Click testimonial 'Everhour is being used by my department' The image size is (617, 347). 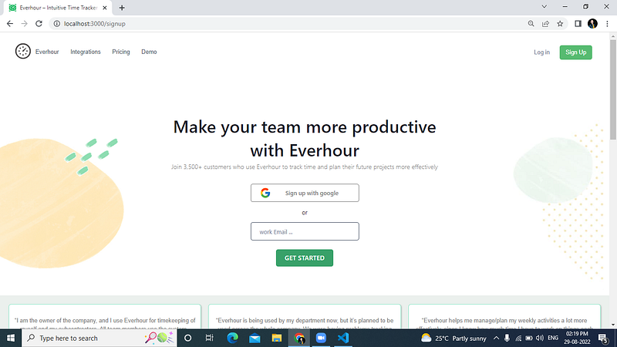(x=305, y=316)
